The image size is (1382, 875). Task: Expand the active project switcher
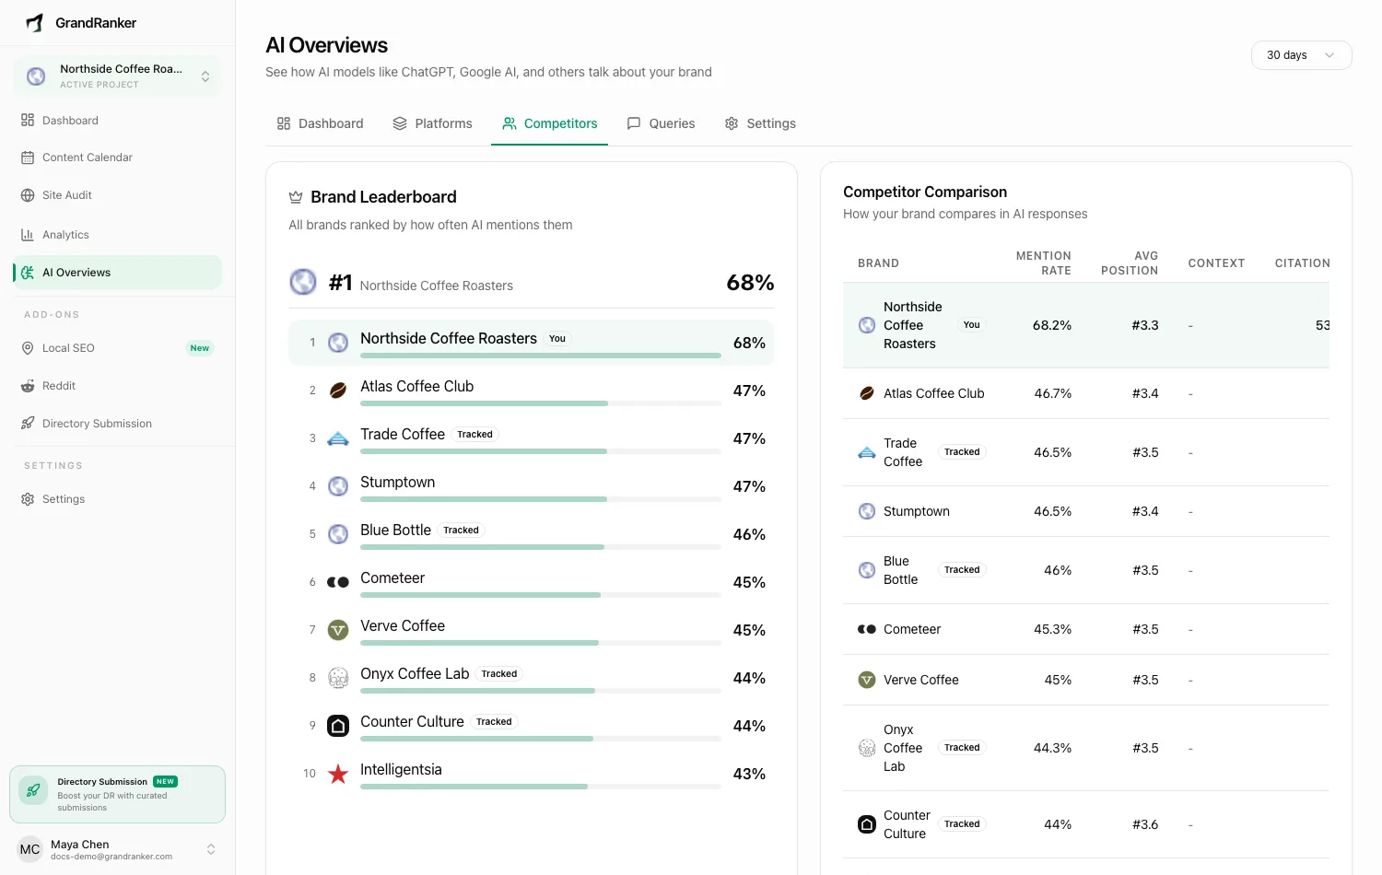(117, 76)
